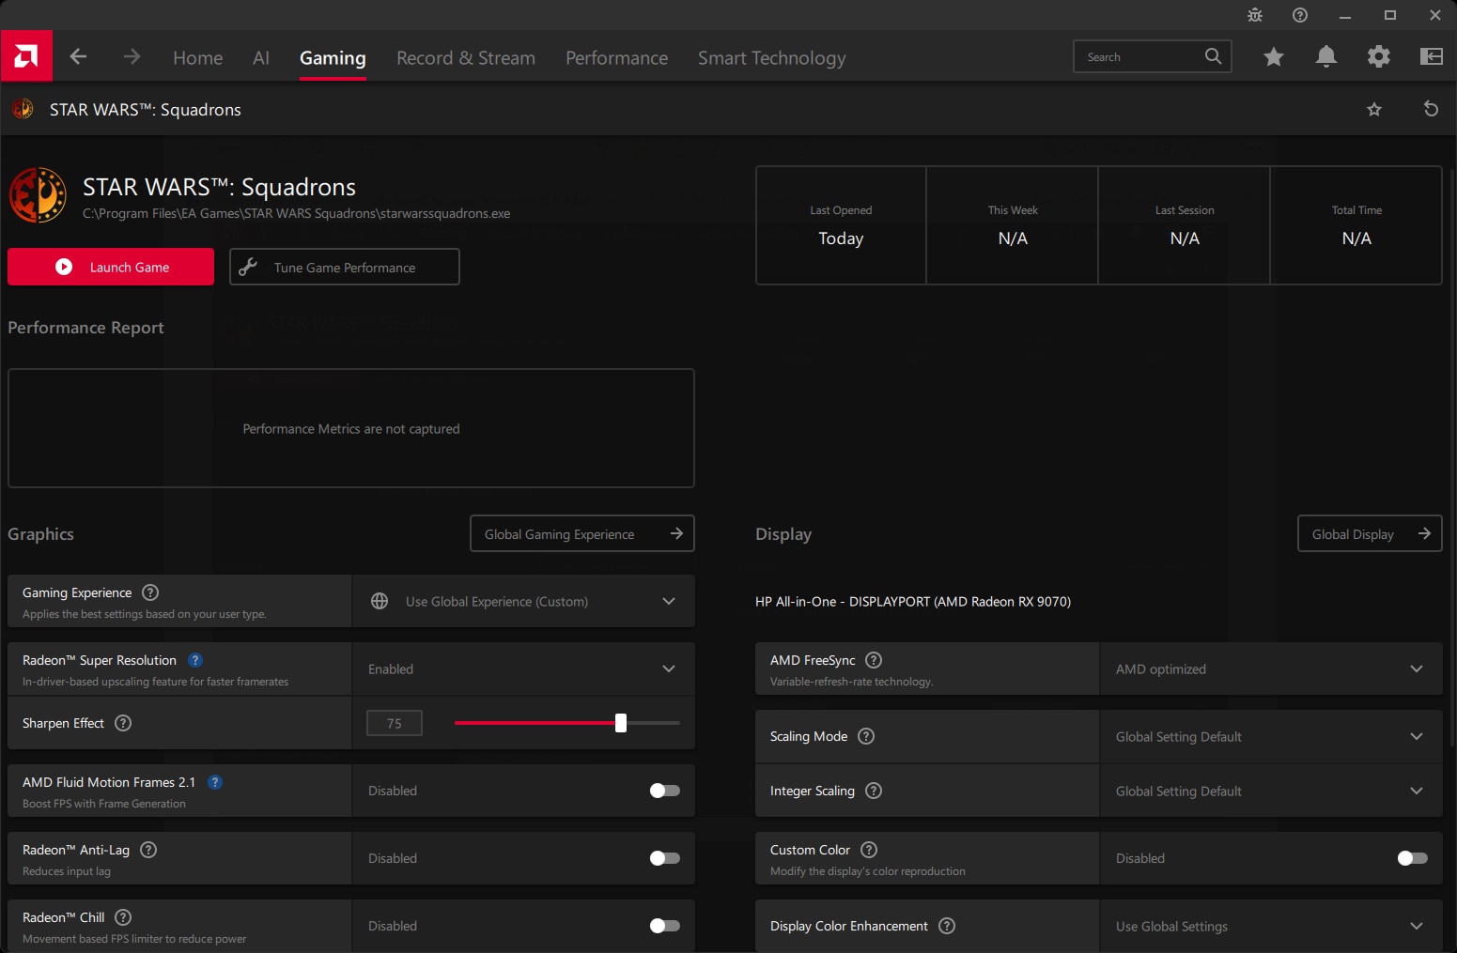Enable Radeon Anti-Lag toggle

(x=664, y=858)
